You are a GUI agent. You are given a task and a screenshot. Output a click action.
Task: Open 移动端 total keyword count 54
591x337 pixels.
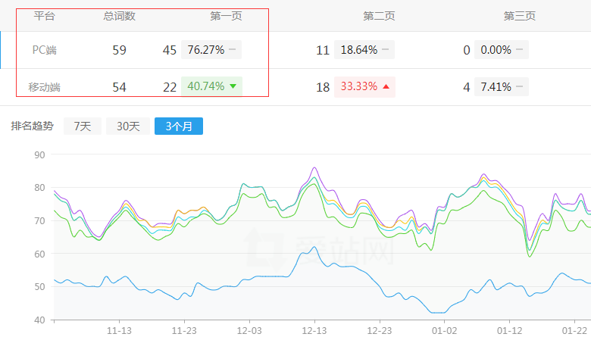pos(119,87)
